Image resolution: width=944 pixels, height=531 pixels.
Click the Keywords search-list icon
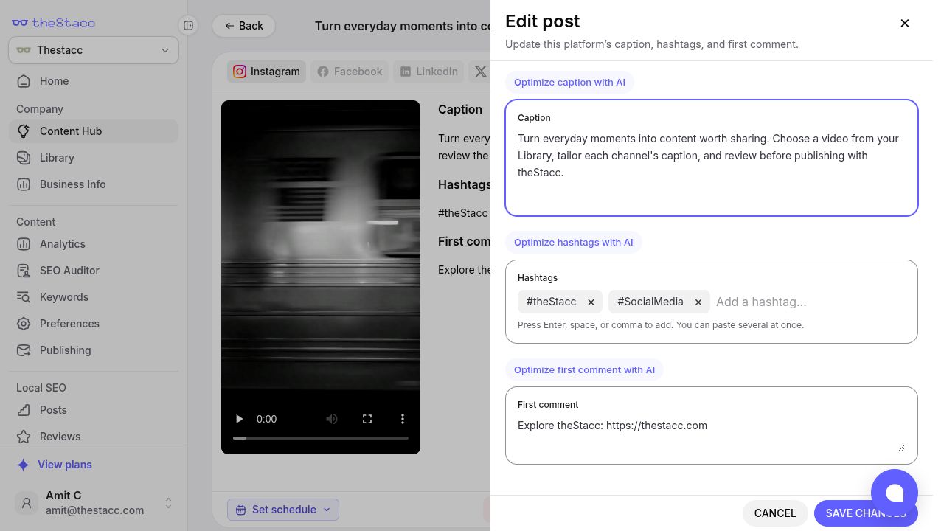(24, 297)
